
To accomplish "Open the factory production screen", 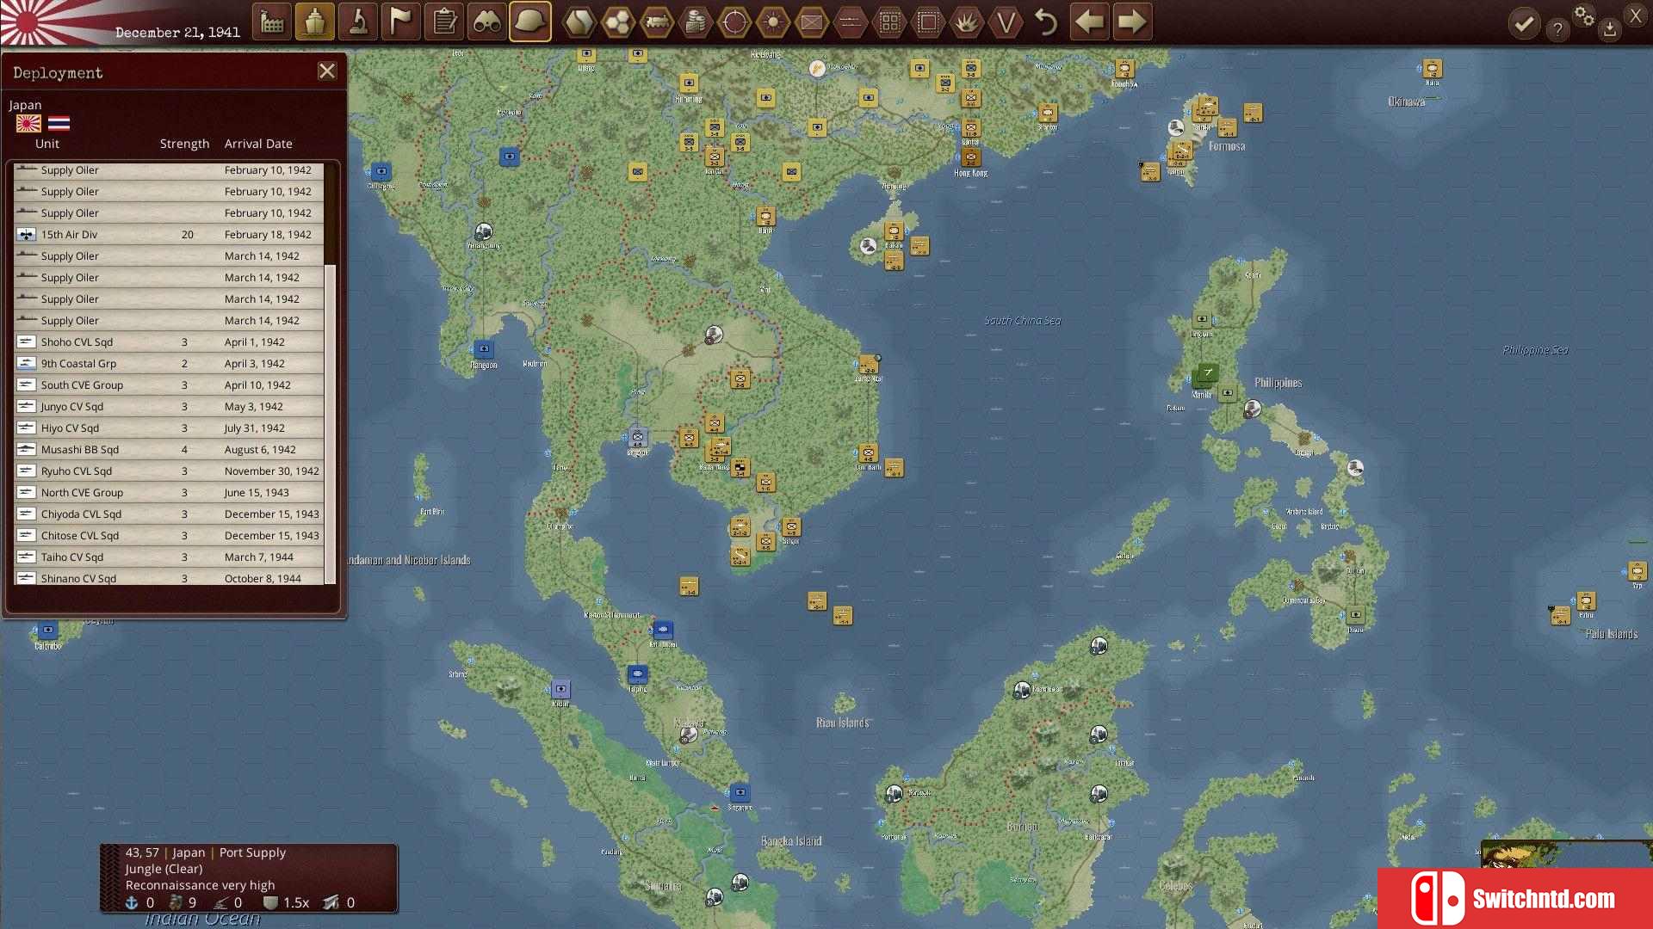I will pyautogui.click(x=272, y=22).
